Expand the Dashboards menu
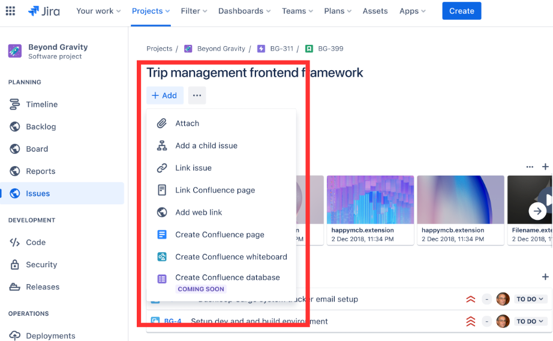The width and height of the screenshot is (553, 341). pos(244,11)
